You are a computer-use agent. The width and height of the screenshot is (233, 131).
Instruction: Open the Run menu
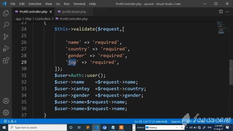click(x=67, y=4)
